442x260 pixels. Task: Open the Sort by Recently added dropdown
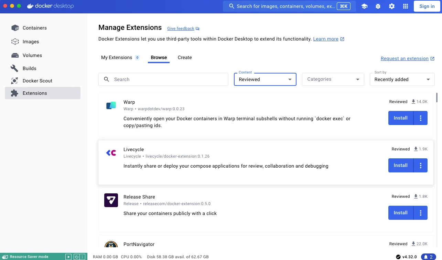pos(402,79)
